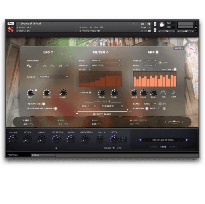Click the Velocity Range slider bar
The height and width of the screenshot is (204, 205).
(x=102, y=111)
